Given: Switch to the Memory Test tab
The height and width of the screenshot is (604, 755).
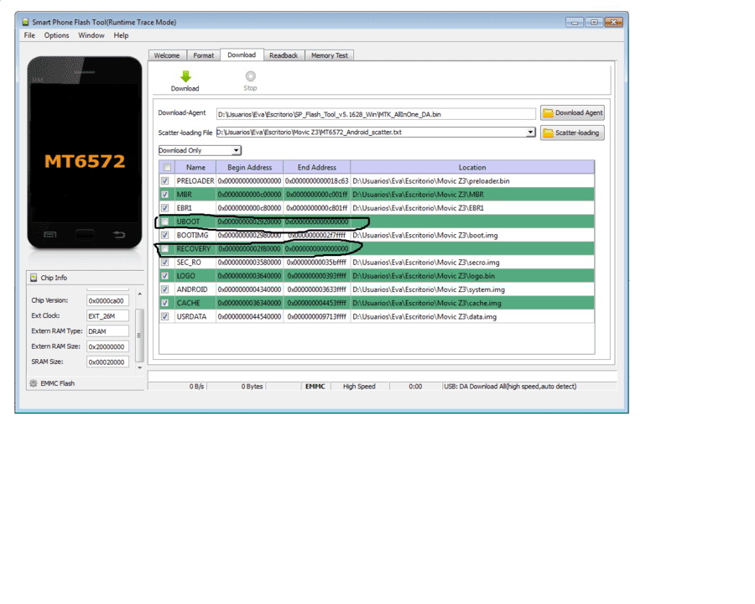Looking at the screenshot, I should (x=330, y=55).
